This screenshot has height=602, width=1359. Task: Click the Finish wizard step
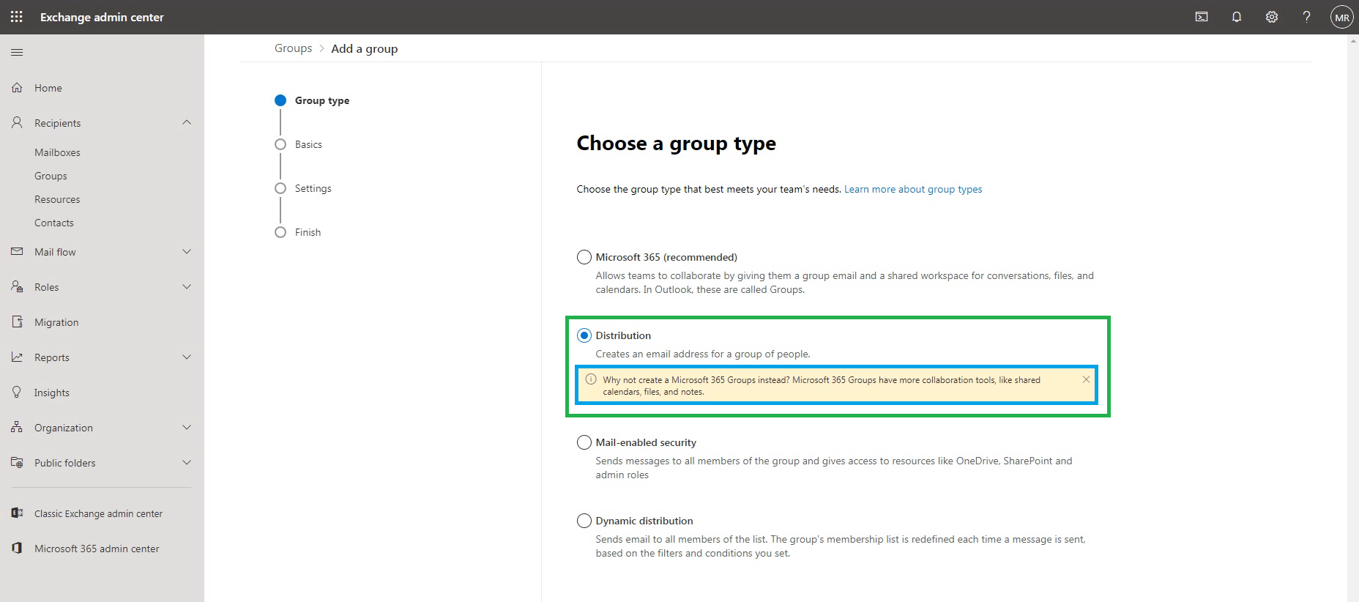click(308, 232)
